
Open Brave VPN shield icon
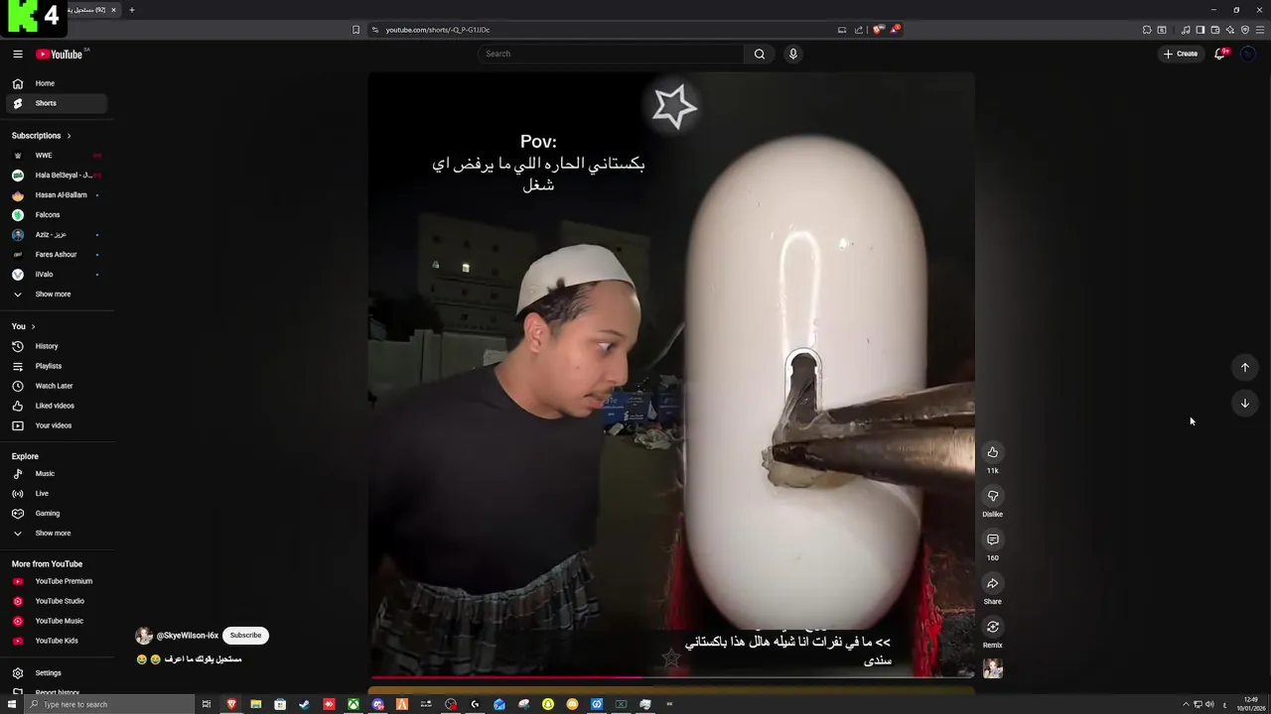click(1245, 30)
